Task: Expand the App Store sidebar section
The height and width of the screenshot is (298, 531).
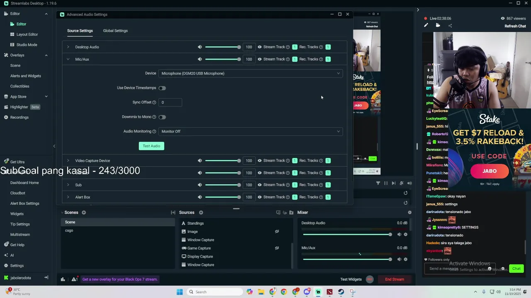Action: tap(46, 96)
